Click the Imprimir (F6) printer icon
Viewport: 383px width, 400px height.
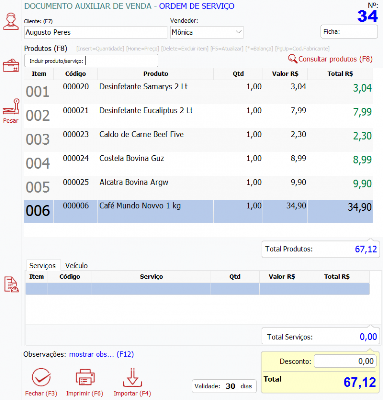click(84, 378)
